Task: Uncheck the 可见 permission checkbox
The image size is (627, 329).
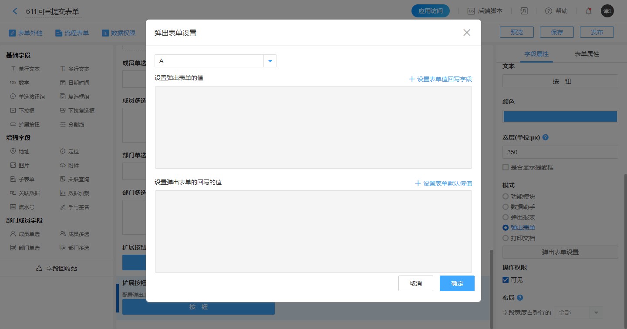Action: 506,280
